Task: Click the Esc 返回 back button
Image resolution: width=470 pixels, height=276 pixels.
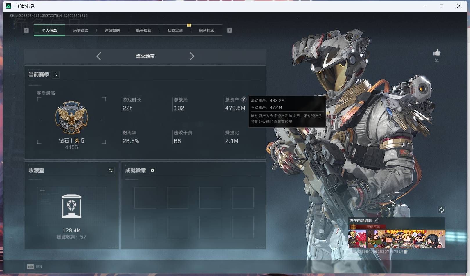Action: tap(35, 266)
